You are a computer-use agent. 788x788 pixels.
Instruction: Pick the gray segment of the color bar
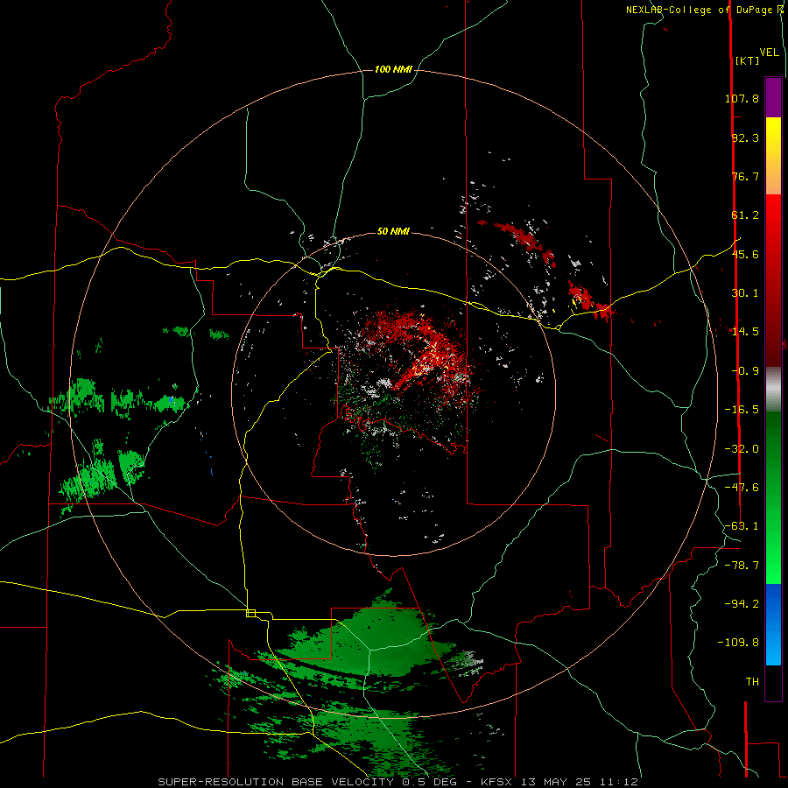773,389
